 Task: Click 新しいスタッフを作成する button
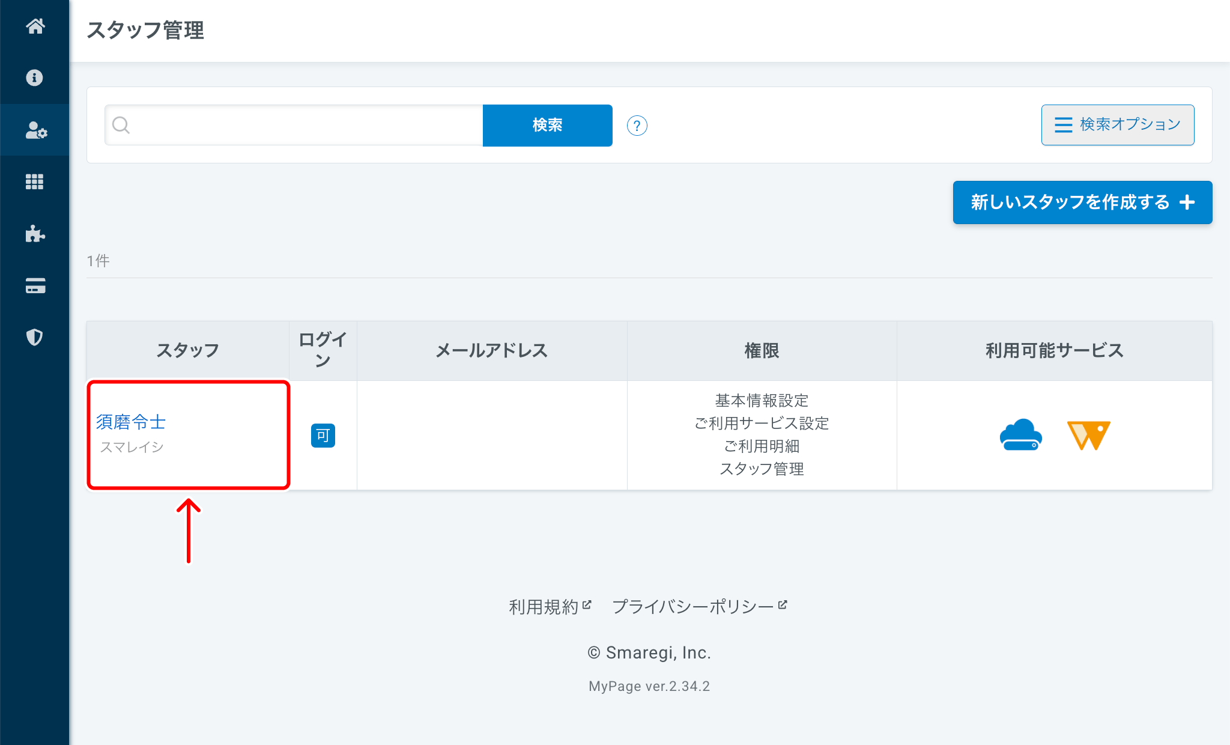tap(1082, 202)
